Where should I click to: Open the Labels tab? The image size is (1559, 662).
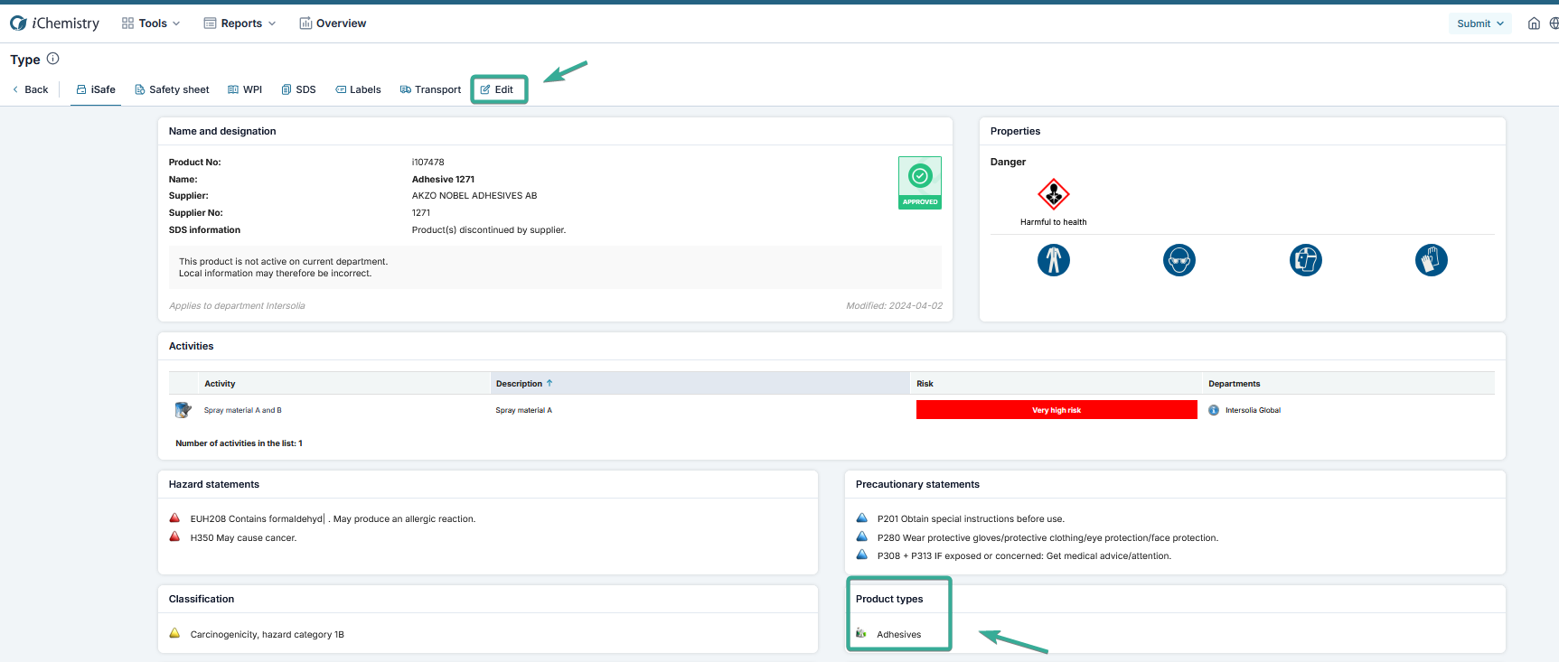click(358, 89)
